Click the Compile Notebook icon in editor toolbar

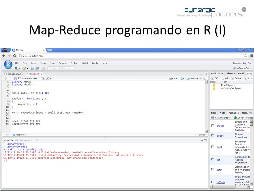point(205,79)
